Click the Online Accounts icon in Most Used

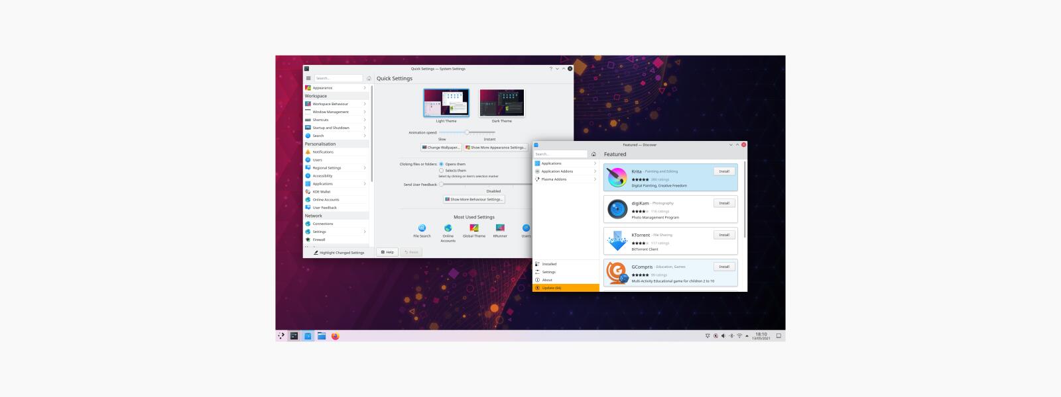448,228
